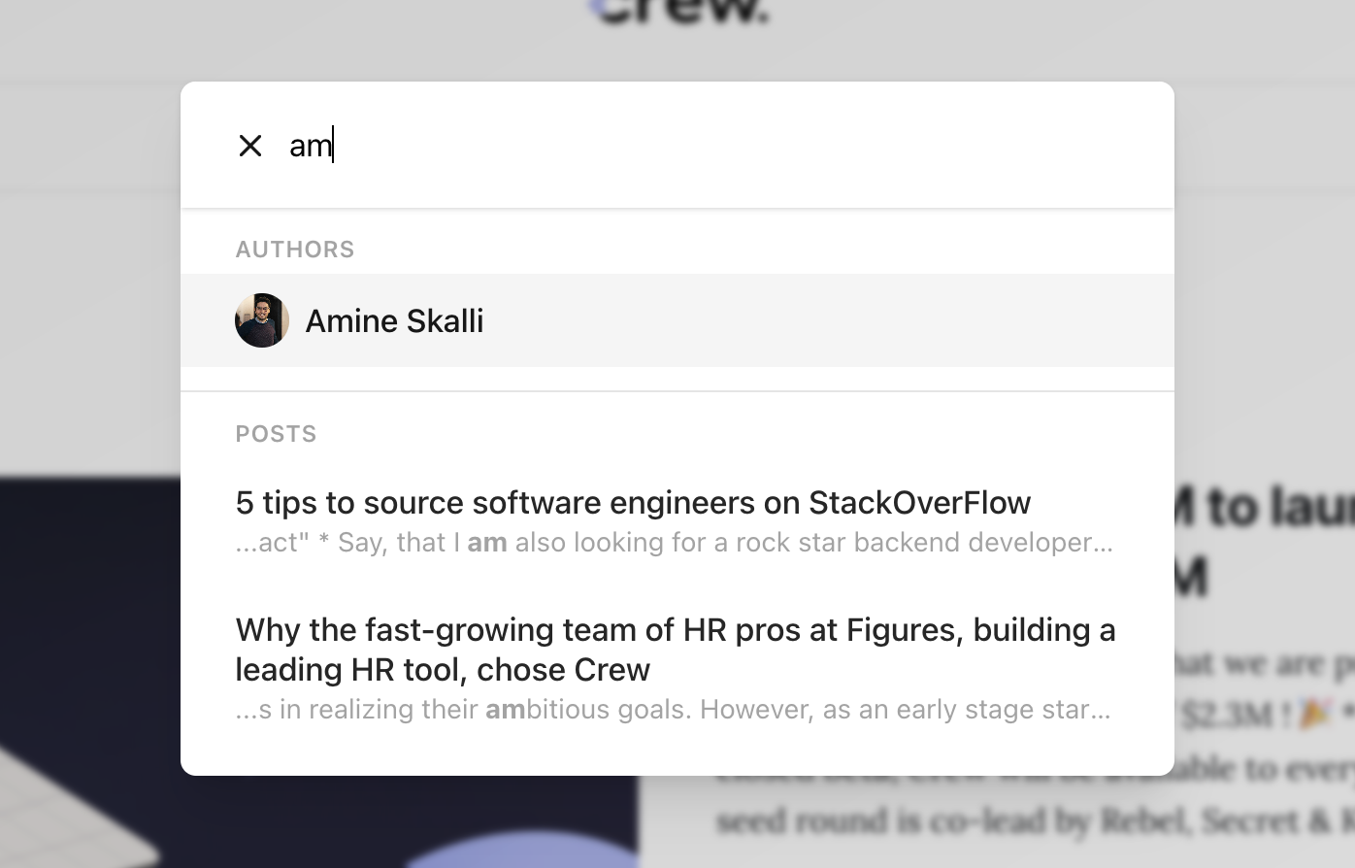Viewport: 1355px width, 868px height.
Task: Click the bold "am" in first excerpt
Action: pyautogui.click(x=487, y=543)
